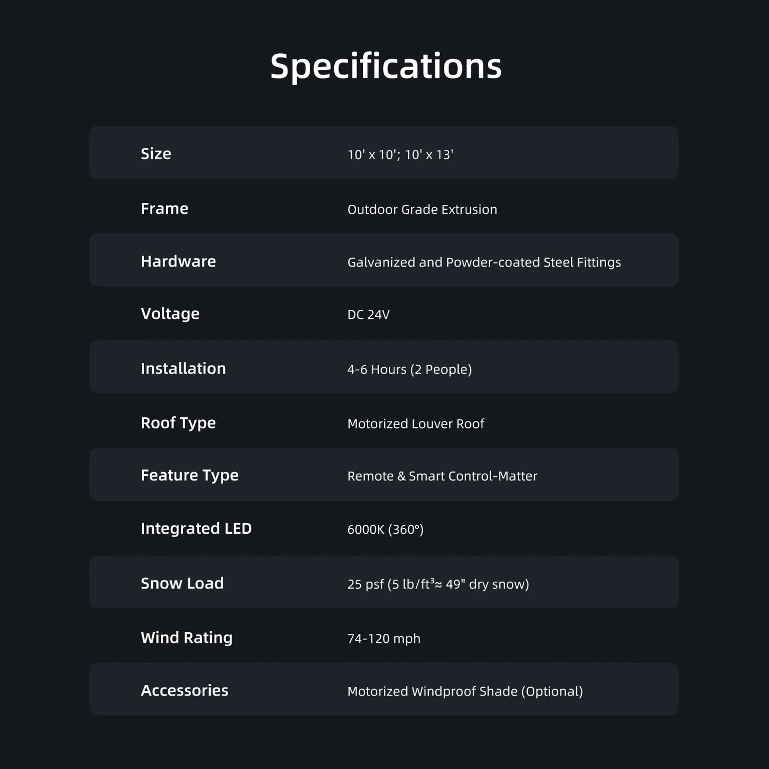Viewport: 769px width, 769px height.
Task: Click the 4-6 Hours (2 People) value
Action: [409, 369]
